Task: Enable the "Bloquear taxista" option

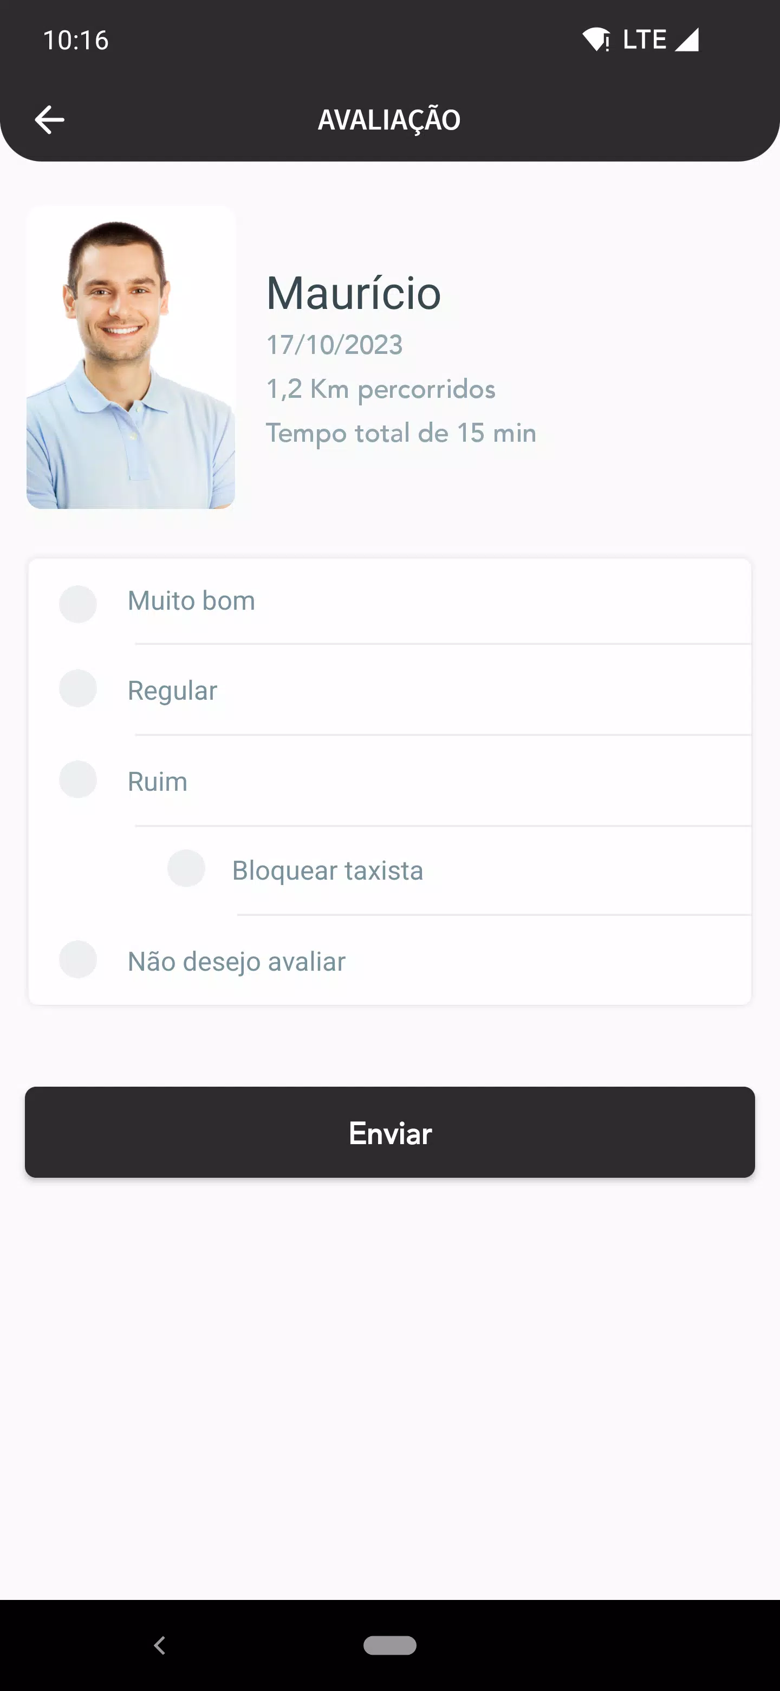Action: pyautogui.click(x=186, y=868)
